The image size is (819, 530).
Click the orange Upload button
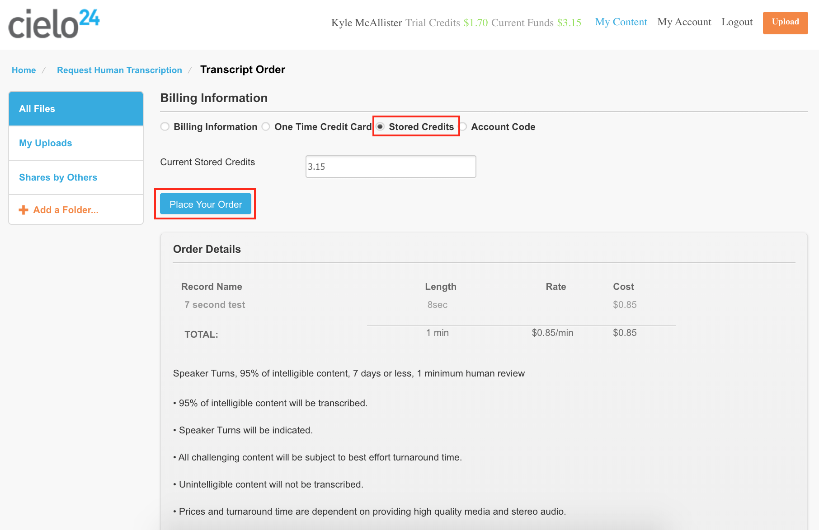click(786, 23)
